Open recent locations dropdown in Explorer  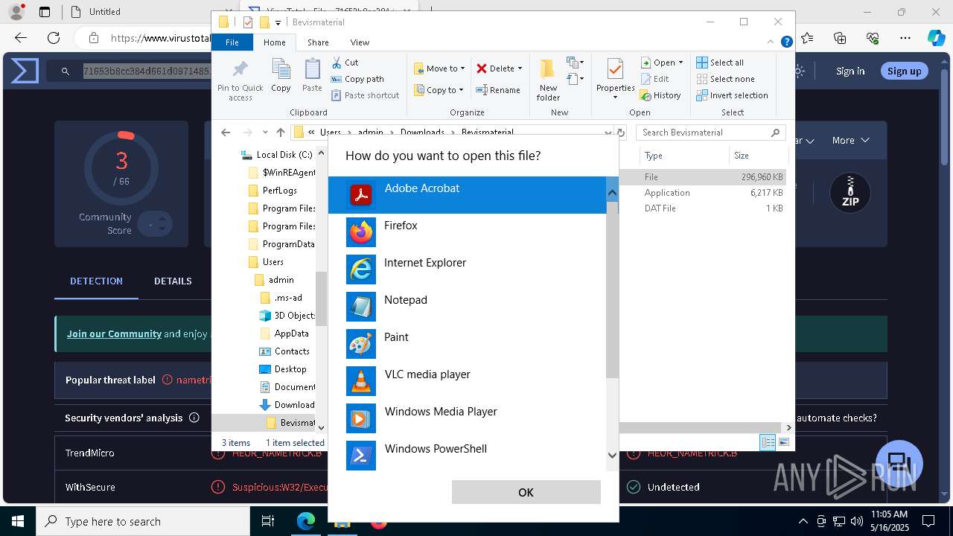pyautogui.click(x=265, y=133)
